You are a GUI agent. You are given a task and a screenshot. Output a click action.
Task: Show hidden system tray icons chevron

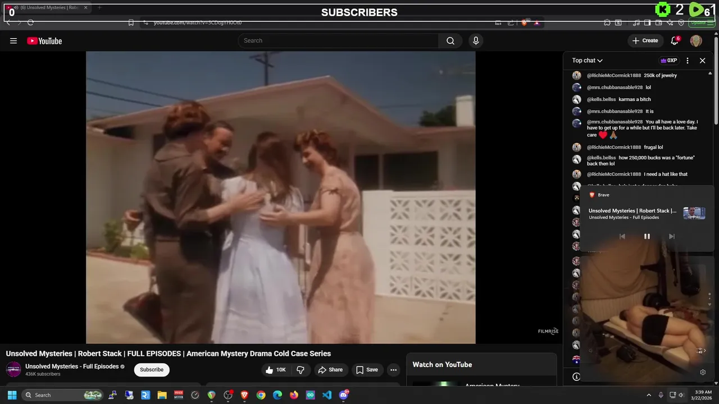649,395
